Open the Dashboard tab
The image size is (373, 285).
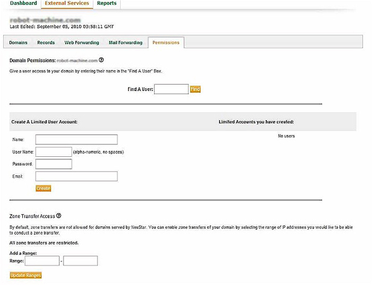click(23, 4)
